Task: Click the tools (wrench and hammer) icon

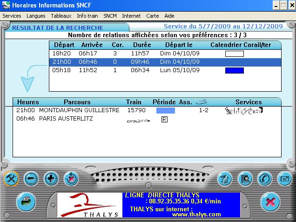Action: 11,178
